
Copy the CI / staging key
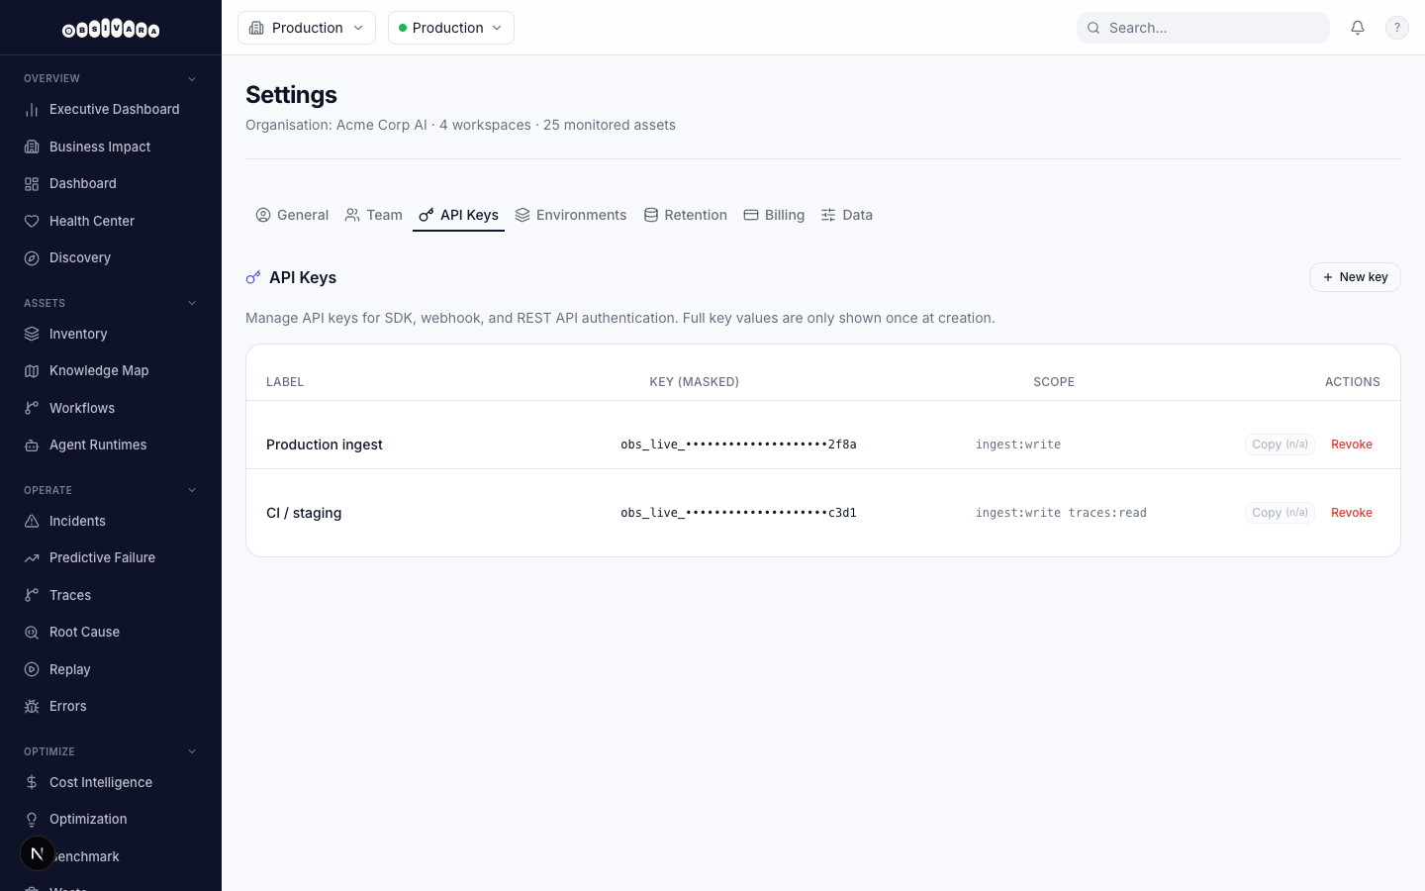[1280, 513]
